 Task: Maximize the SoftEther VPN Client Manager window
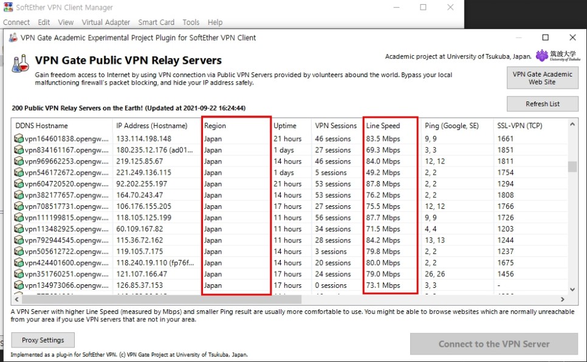423,7
